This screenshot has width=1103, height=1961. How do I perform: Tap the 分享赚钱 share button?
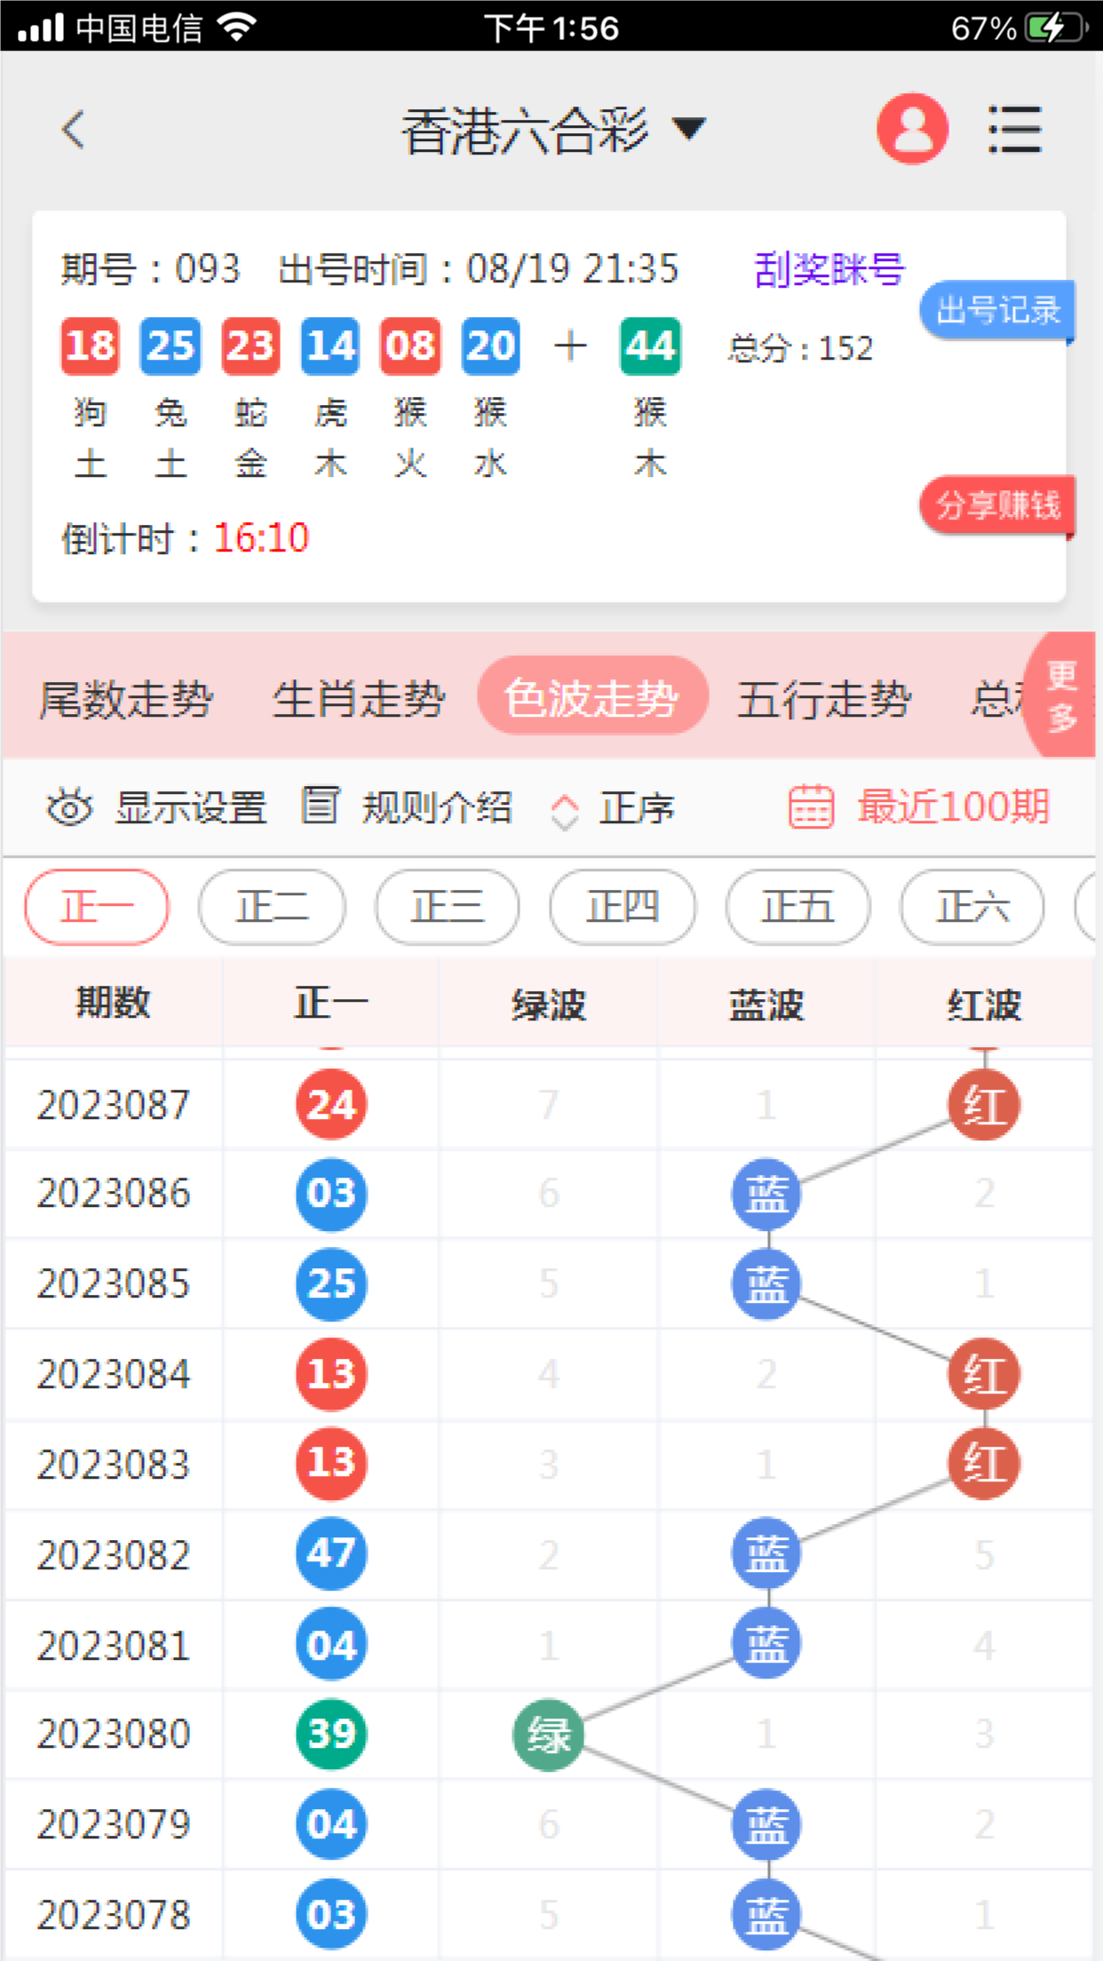point(997,505)
